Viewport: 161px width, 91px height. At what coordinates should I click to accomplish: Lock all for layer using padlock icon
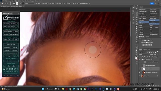point(150,57)
